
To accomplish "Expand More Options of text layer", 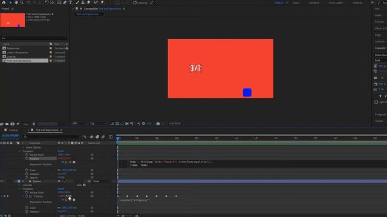I will (x=24, y=147).
